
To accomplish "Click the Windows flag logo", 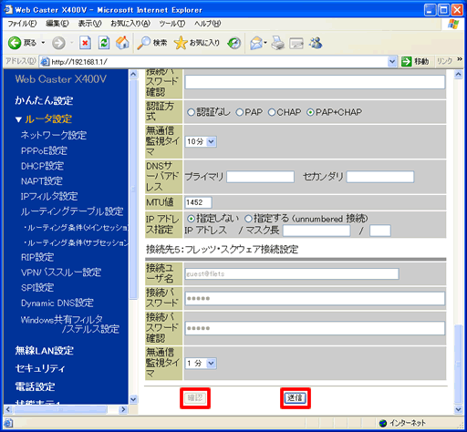I will [x=453, y=24].
